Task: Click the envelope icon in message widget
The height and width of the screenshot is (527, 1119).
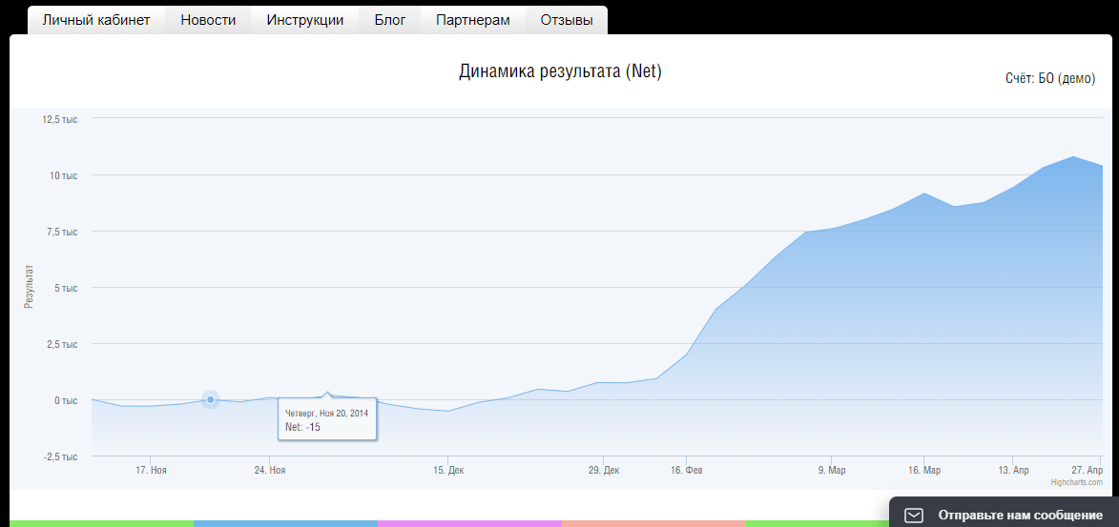Action: coord(914,515)
